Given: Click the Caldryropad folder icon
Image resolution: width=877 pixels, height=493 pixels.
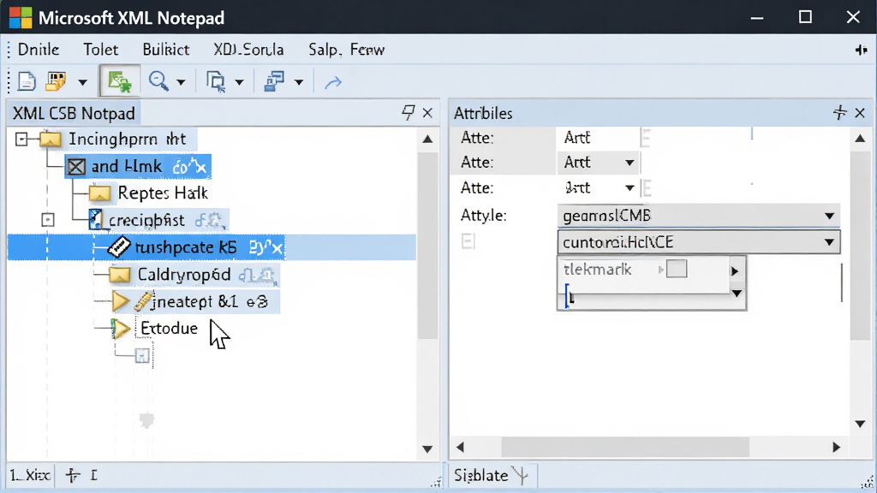Looking at the screenshot, I should click(119, 275).
